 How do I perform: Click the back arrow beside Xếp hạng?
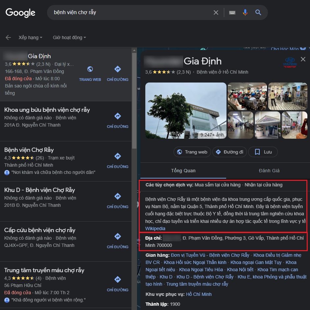(x=8, y=37)
